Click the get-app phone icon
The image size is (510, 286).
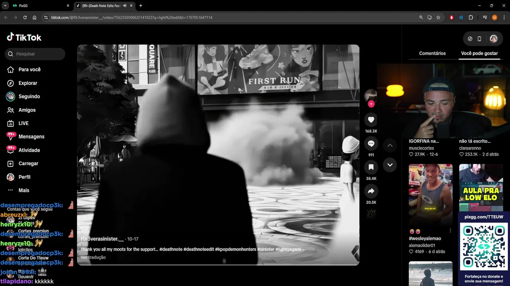coord(479,39)
